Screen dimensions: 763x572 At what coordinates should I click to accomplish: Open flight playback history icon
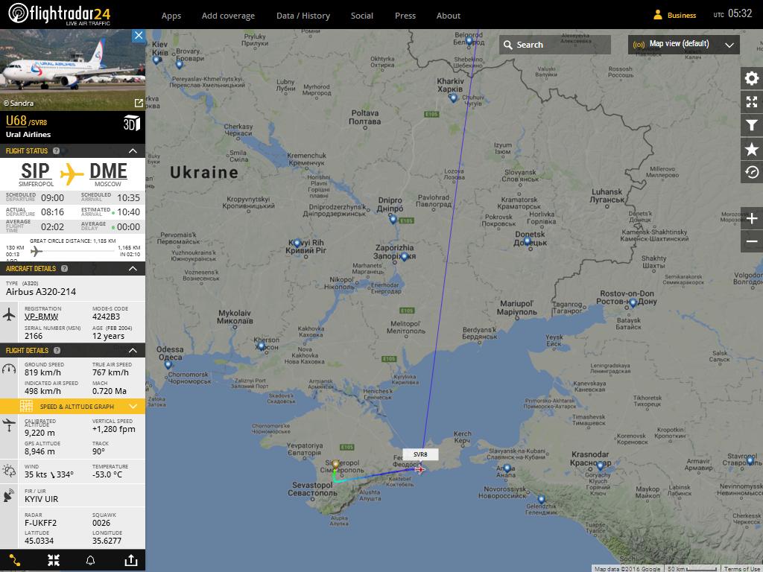(x=752, y=173)
